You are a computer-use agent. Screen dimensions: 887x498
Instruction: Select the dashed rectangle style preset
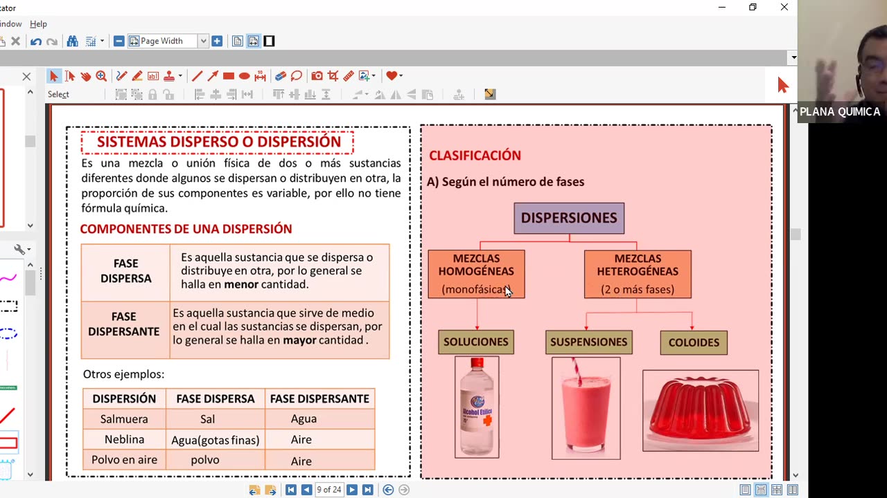coord(8,305)
